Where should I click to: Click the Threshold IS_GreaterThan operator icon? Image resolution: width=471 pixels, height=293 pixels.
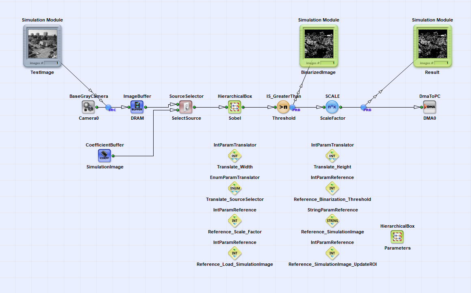(283, 107)
